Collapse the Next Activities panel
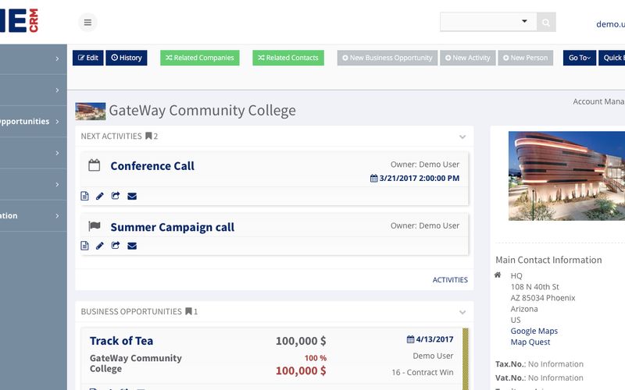This screenshot has height=390, width=625. (x=462, y=136)
